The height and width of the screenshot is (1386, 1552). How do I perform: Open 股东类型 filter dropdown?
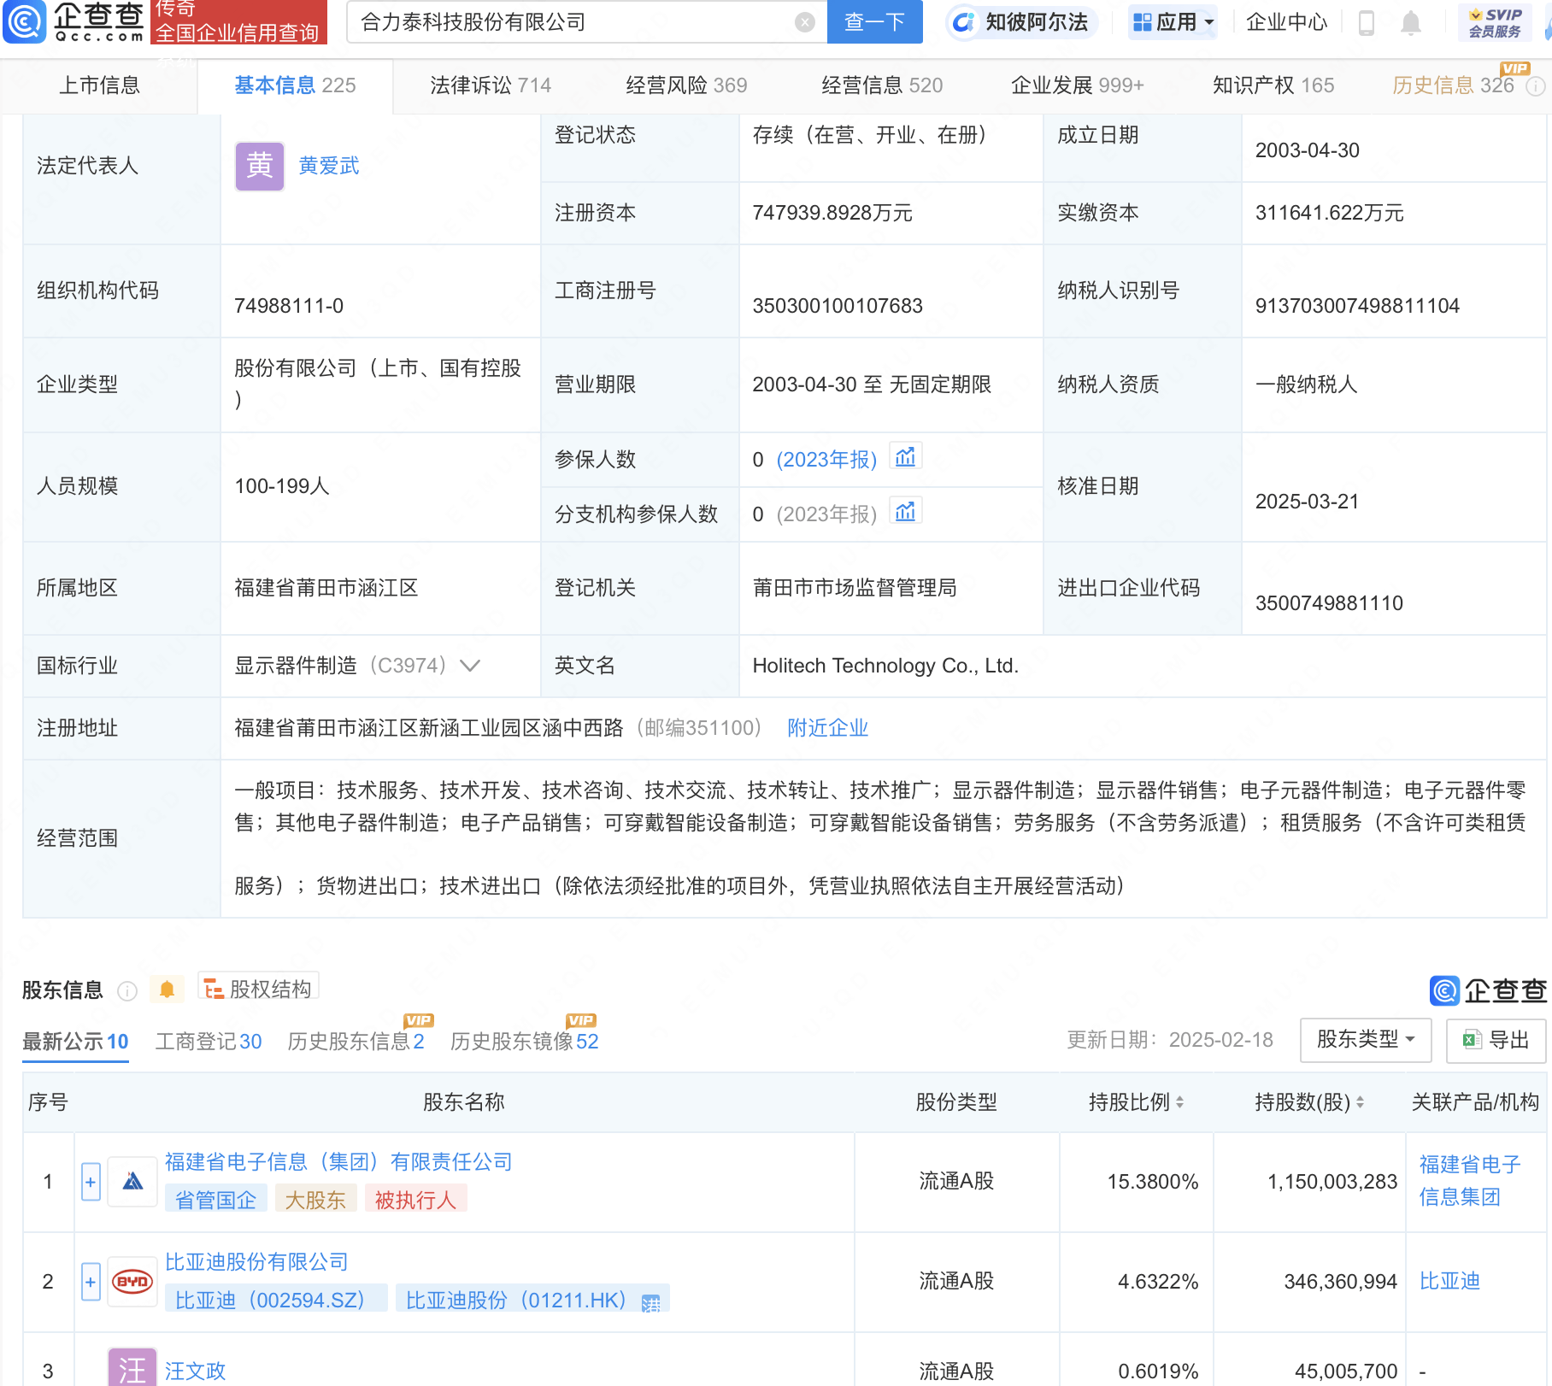point(1365,1040)
